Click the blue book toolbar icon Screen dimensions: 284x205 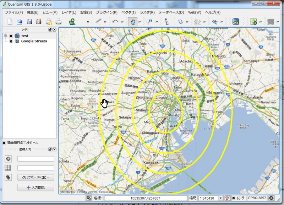pyautogui.click(x=180, y=22)
